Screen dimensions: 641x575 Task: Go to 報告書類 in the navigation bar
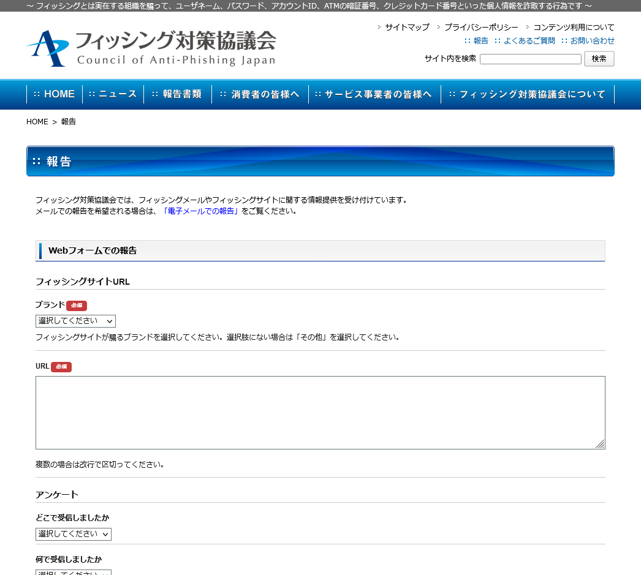tap(177, 94)
